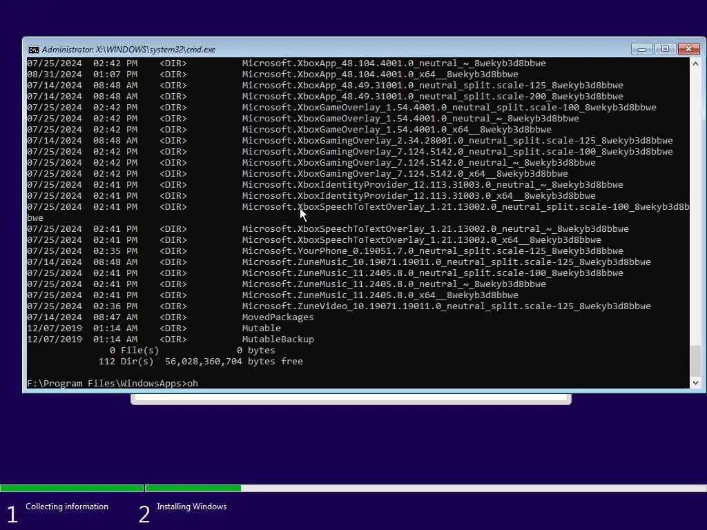The width and height of the screenshot is (707, 530).
Task: Click the cmd vertical scrollbar thumb
Action: point(695,360)
